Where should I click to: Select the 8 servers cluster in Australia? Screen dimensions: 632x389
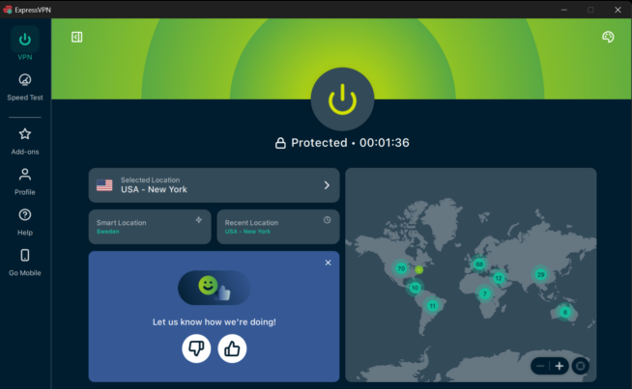point(565,312)
